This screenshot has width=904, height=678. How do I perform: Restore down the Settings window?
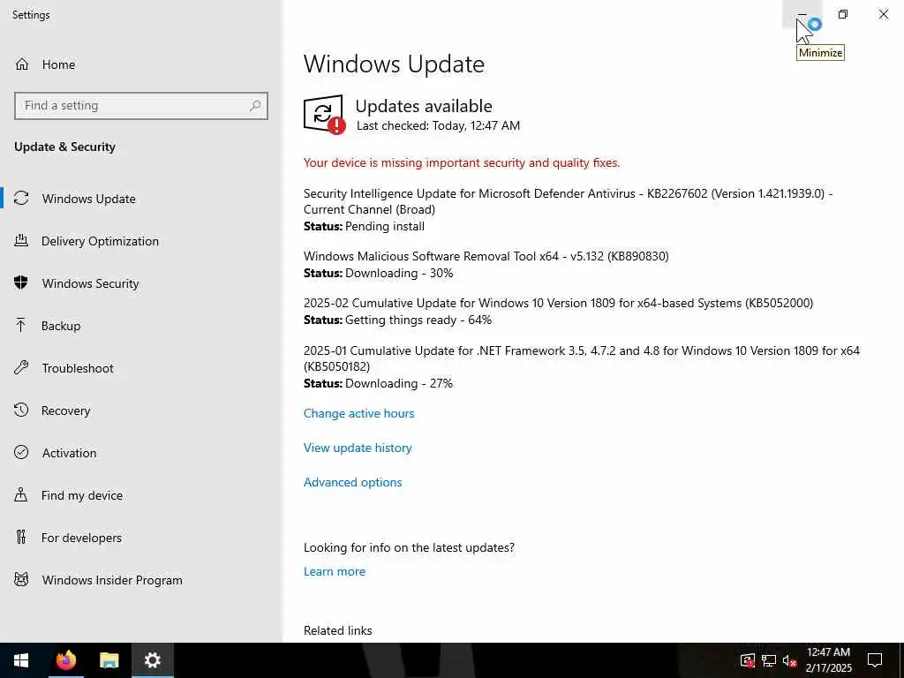843,14
